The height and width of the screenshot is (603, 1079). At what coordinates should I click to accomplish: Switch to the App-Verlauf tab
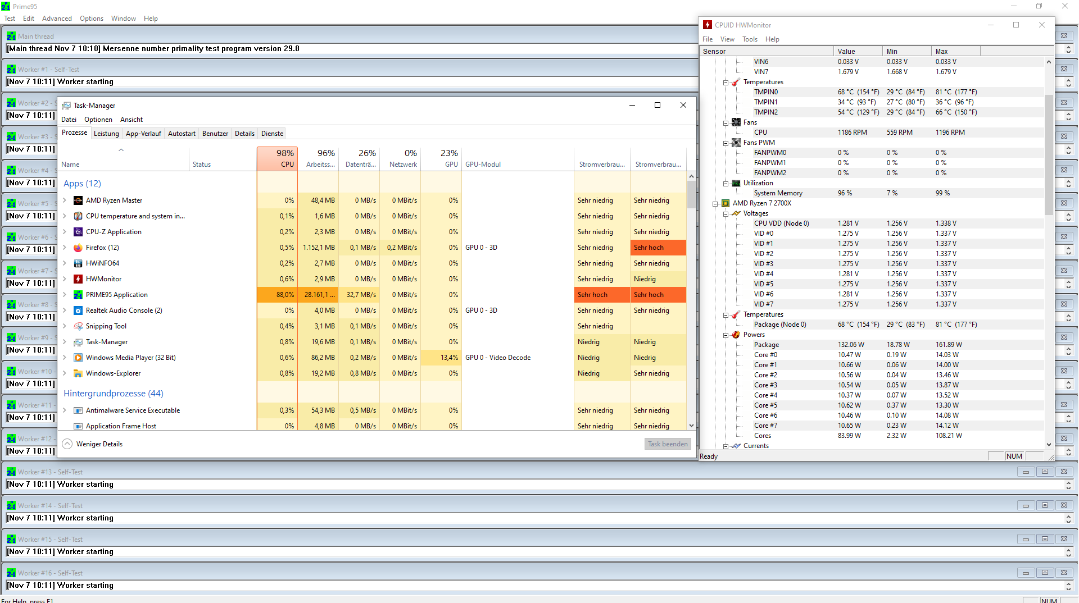tap(143, 134)
